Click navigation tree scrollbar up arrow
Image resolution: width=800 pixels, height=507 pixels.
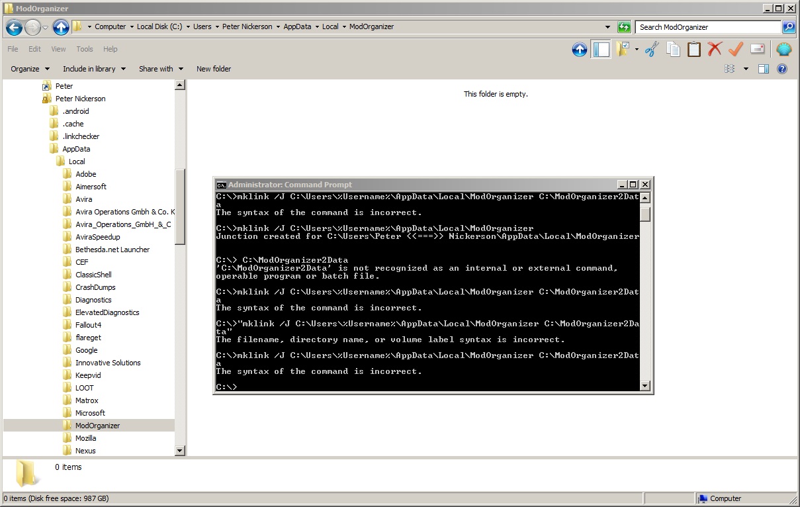pyautogui.click(x=180, y=85)
